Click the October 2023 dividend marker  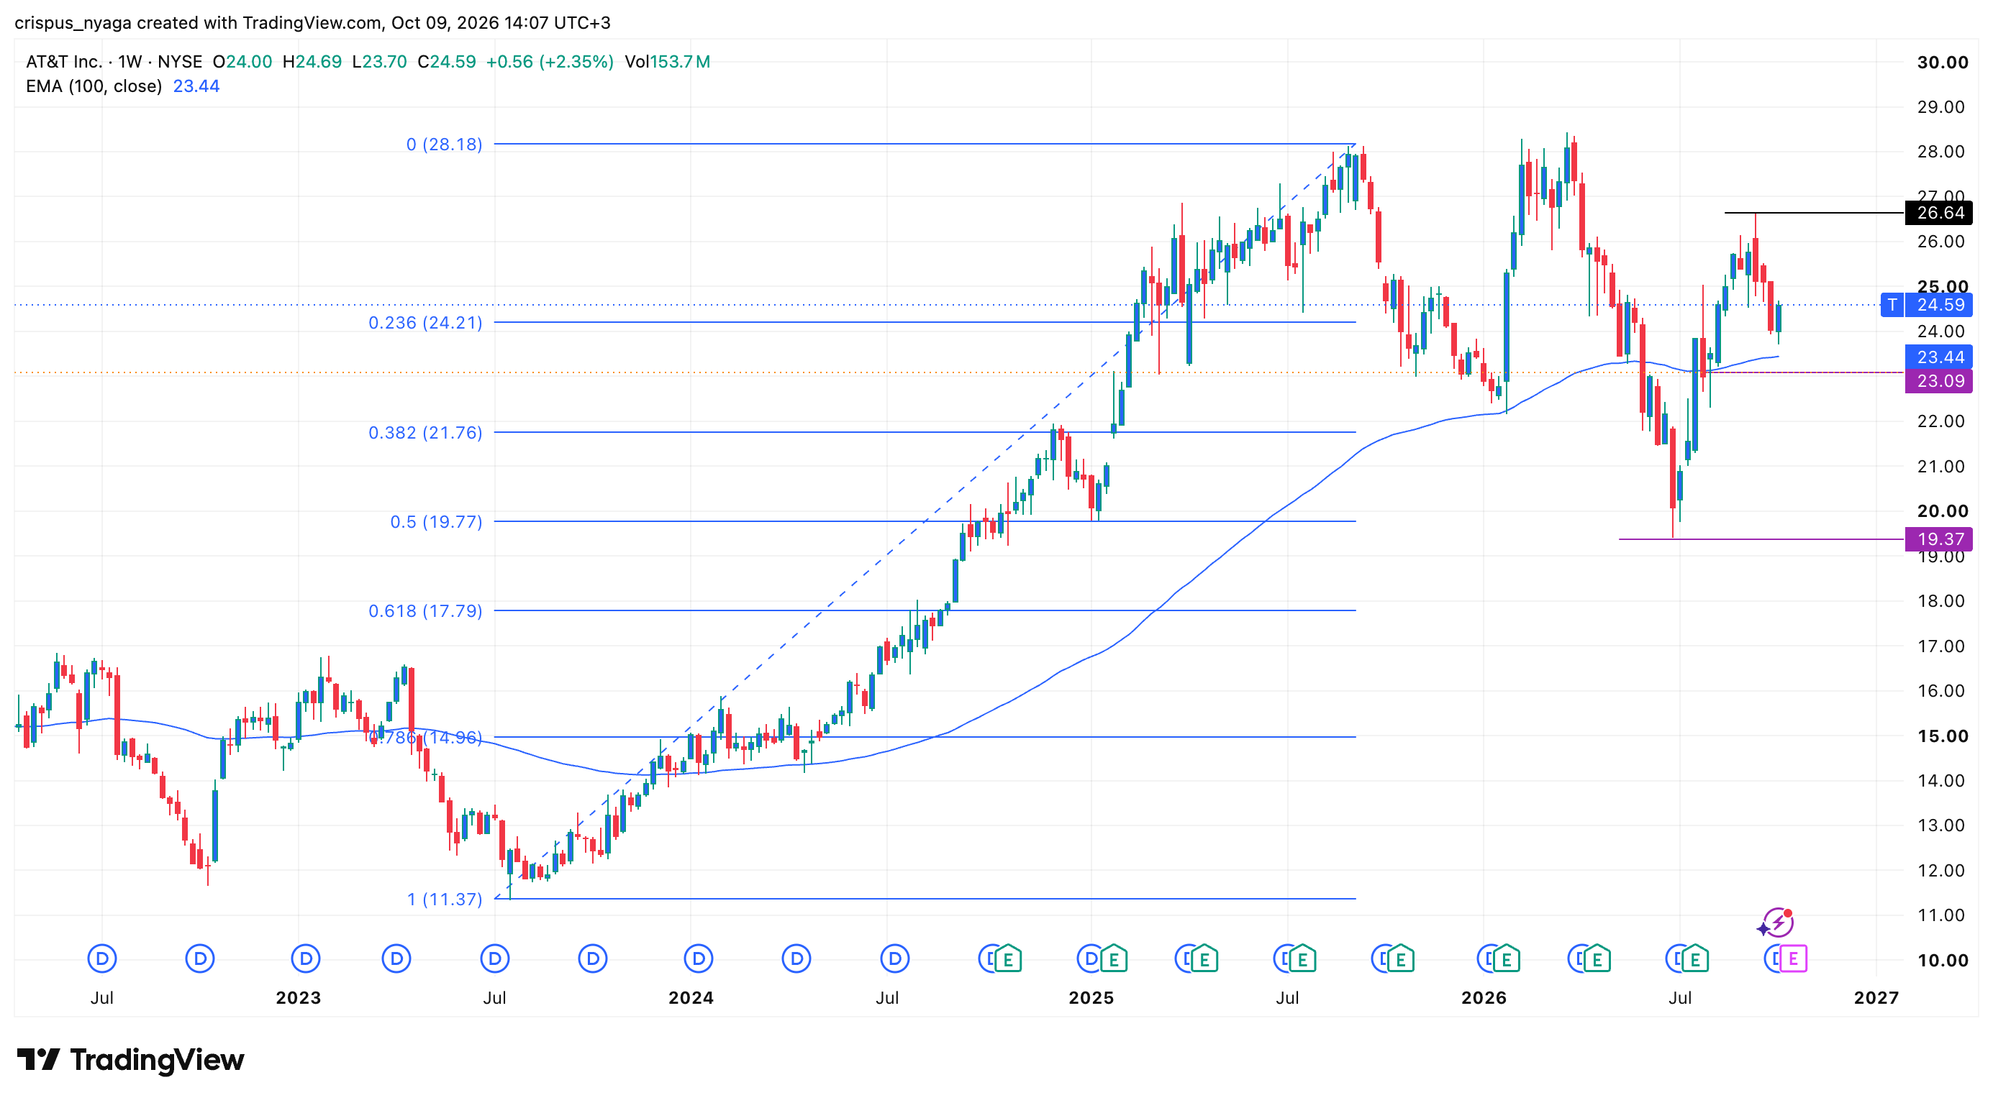pos(594,959)
